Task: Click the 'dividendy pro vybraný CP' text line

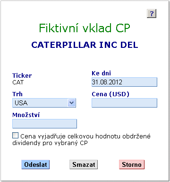Action: (50, 143)
